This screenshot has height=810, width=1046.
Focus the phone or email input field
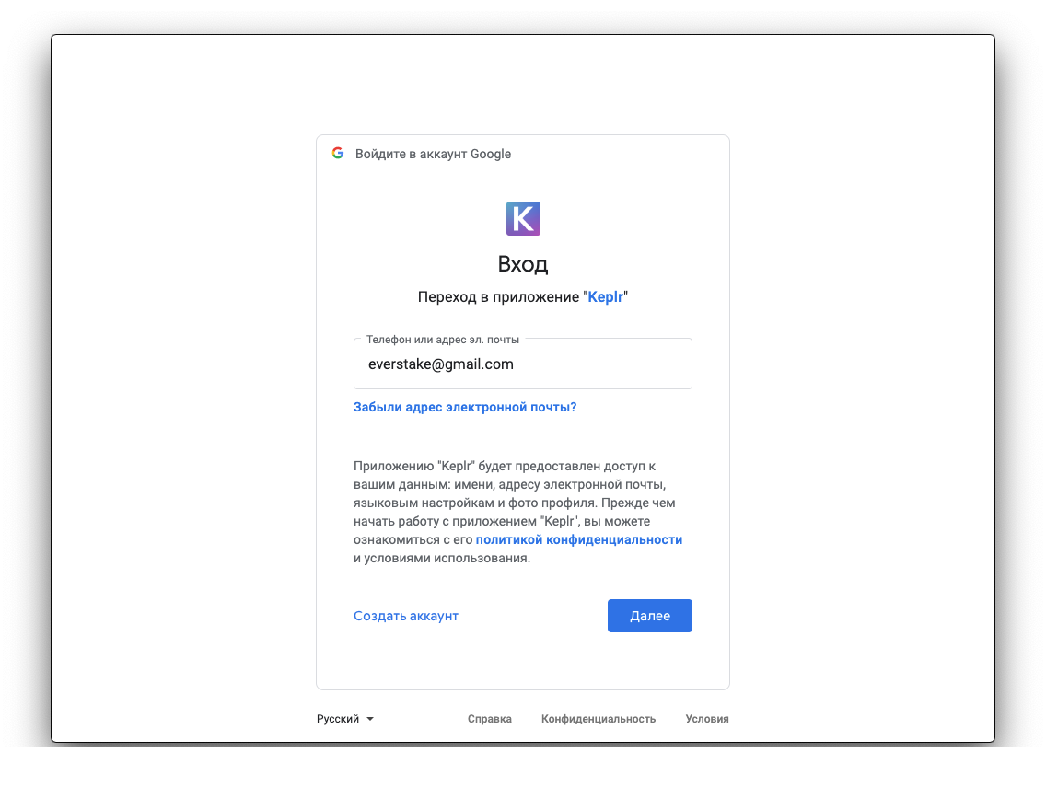[523, 364]
